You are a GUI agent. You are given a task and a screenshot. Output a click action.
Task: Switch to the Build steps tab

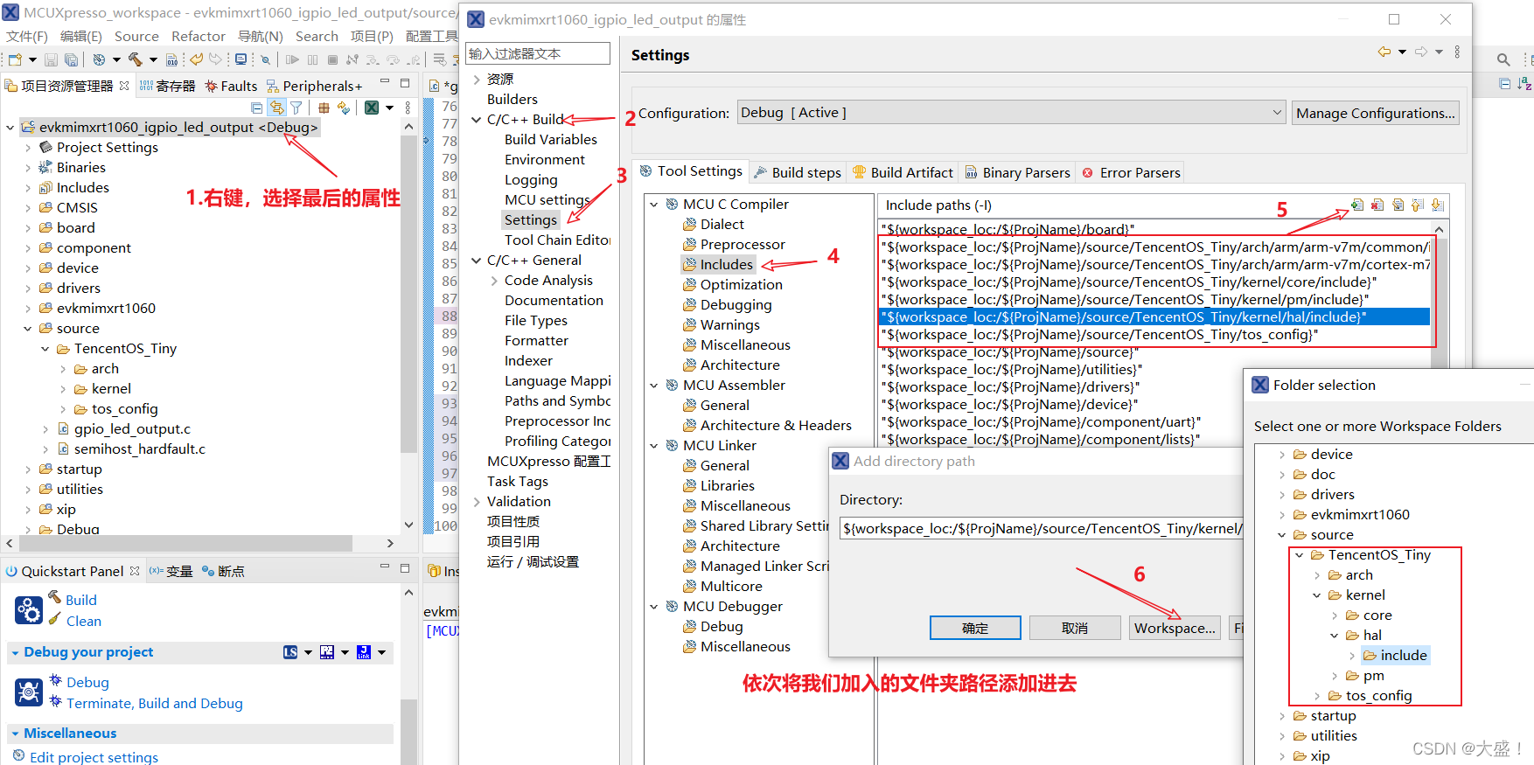(x=797, y=172)
